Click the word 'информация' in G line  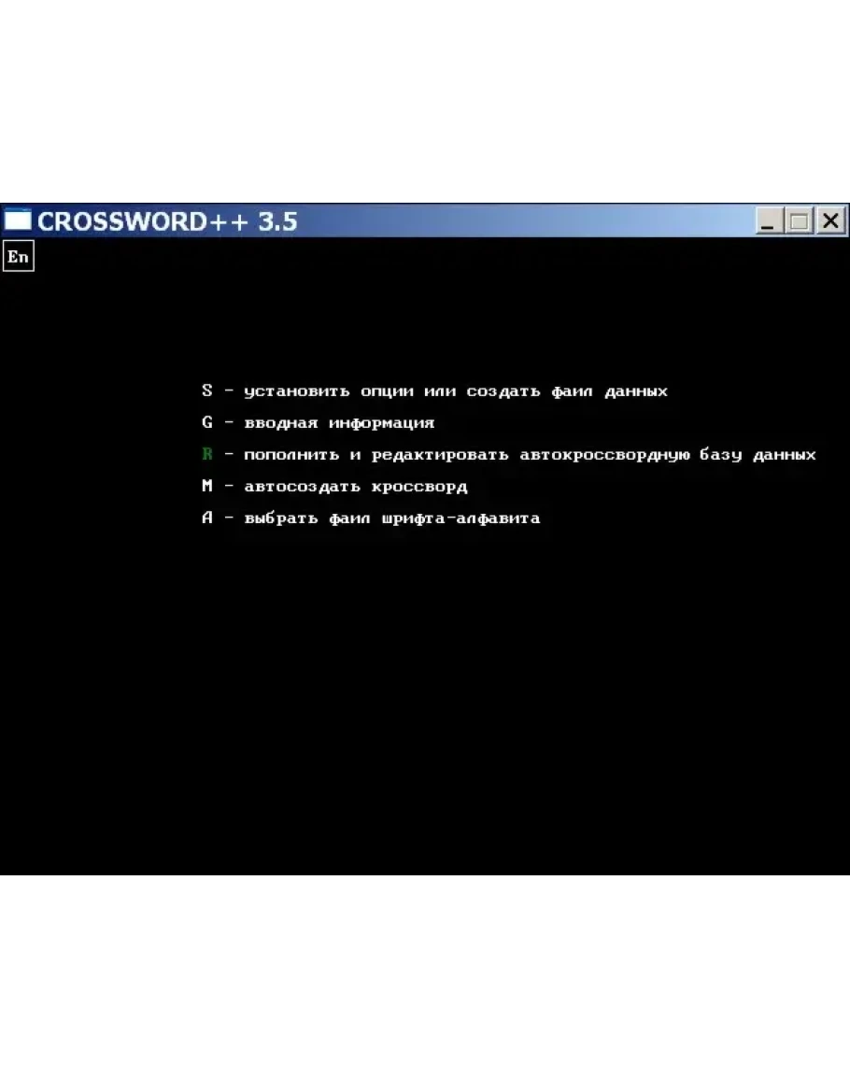381,423
